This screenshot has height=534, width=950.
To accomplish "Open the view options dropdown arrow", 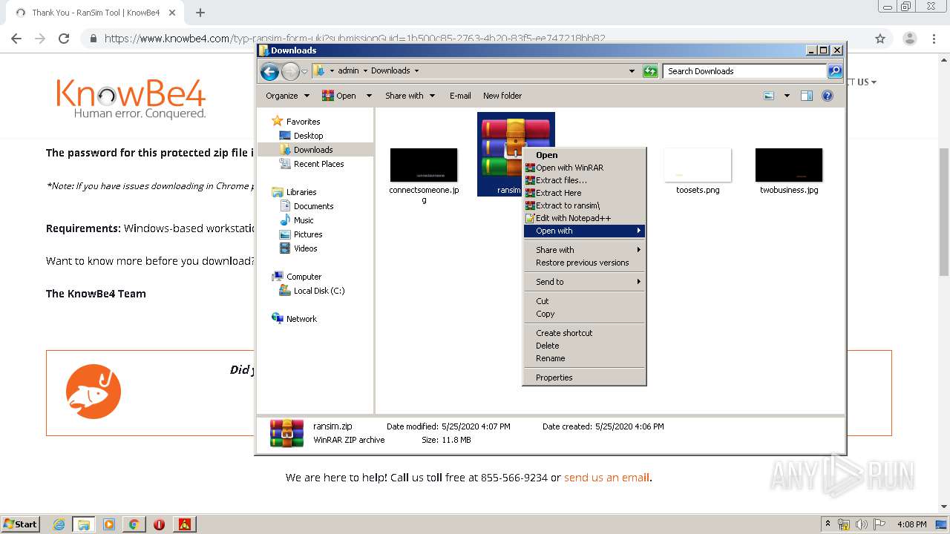I will pyautogui.click(x=787, y=96).
